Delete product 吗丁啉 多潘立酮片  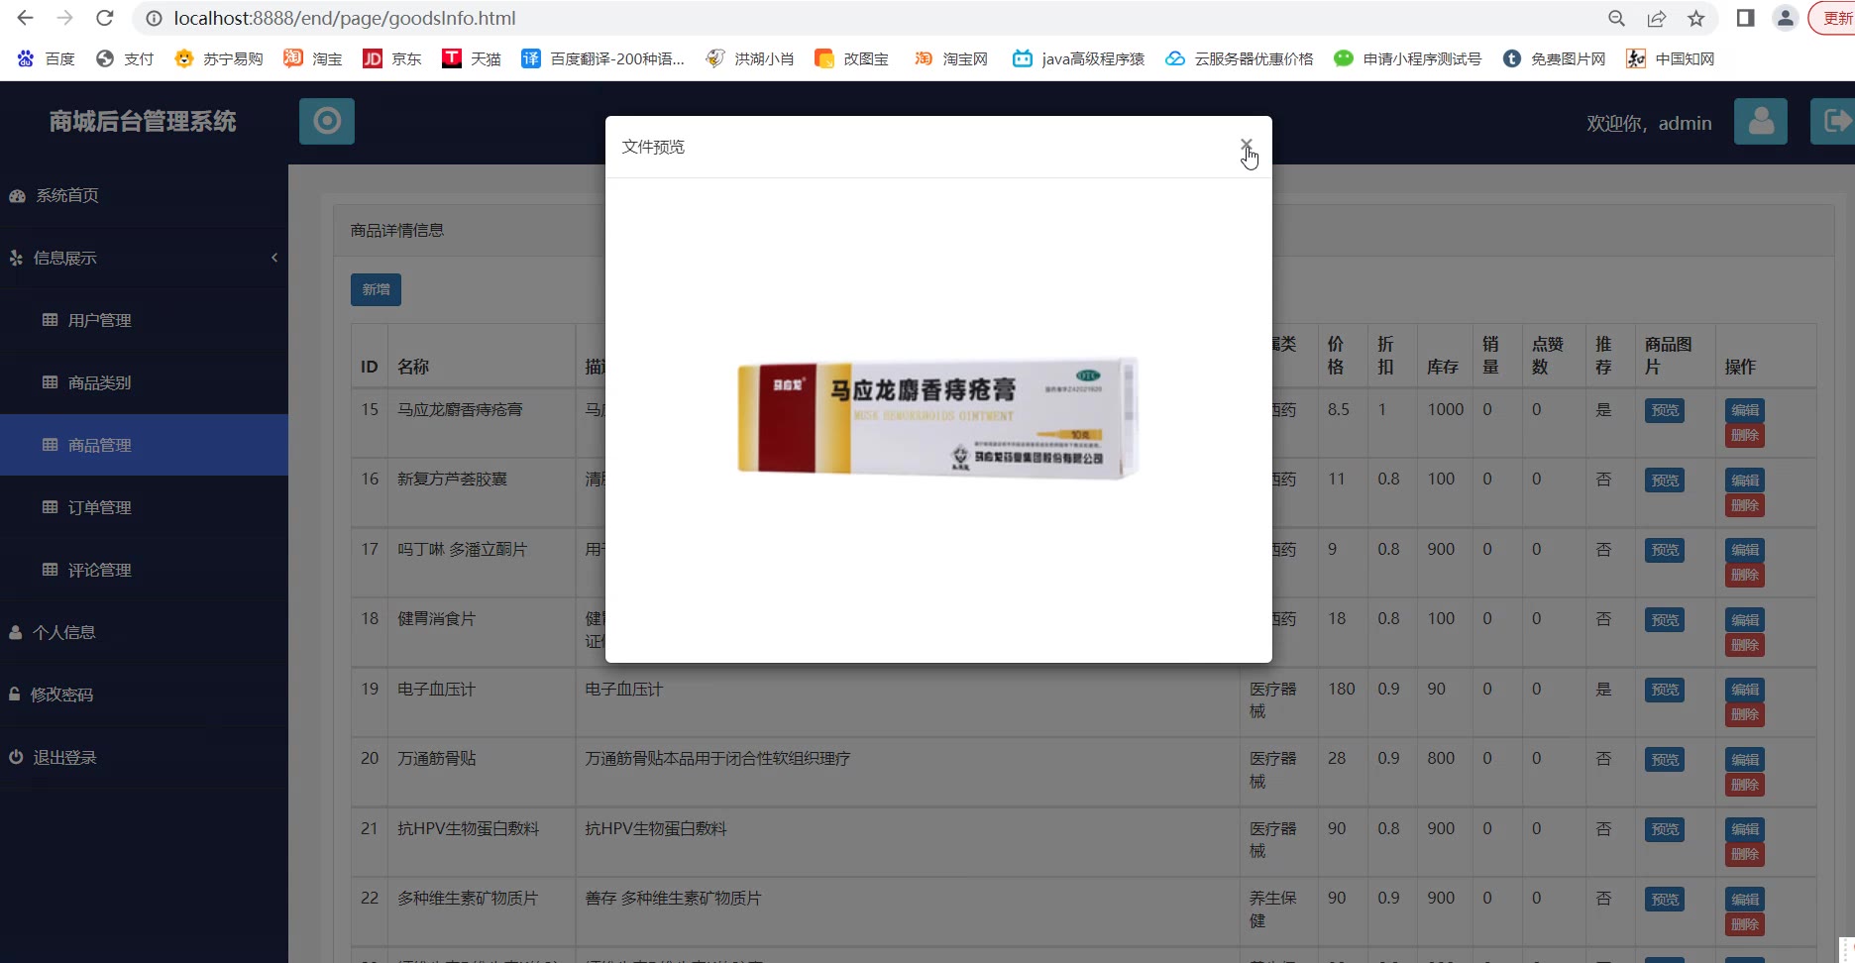(1745, 575)
